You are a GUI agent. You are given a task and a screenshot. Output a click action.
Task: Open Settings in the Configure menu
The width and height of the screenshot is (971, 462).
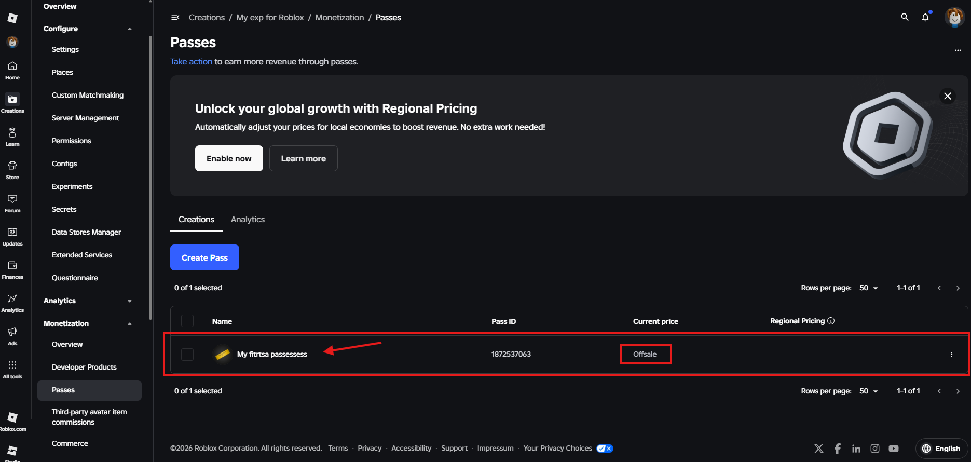tap(65, 49)
